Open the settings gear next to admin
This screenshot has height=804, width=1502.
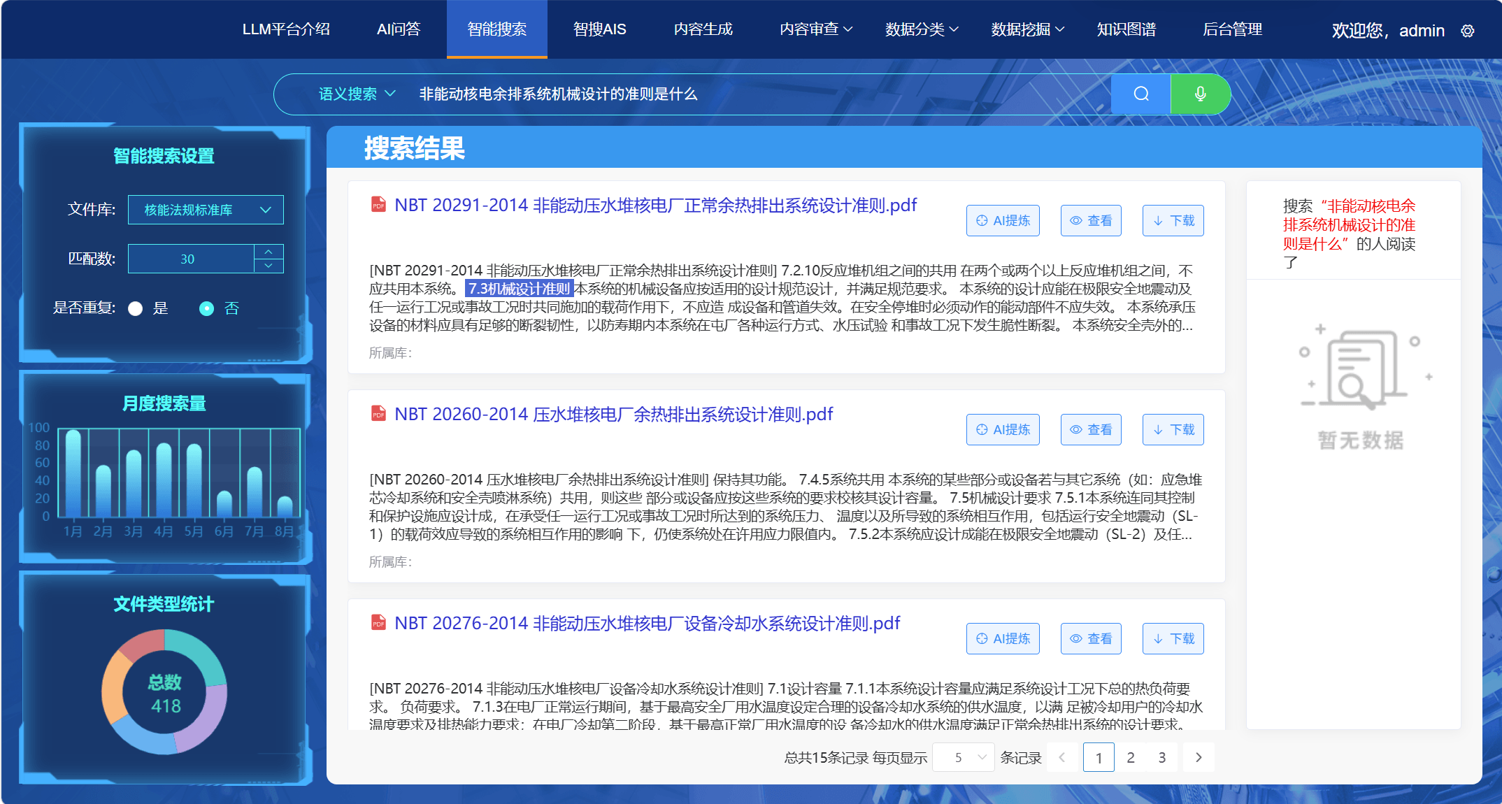1468,31
